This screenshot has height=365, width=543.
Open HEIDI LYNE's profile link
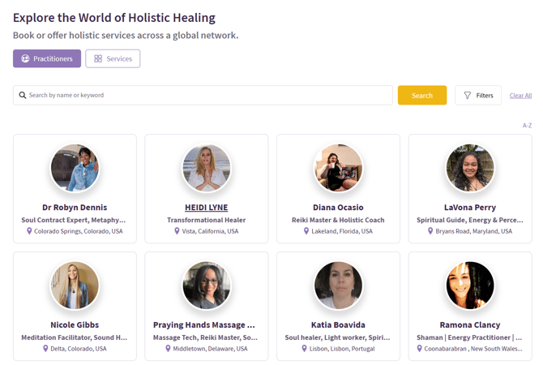point(207,208)
